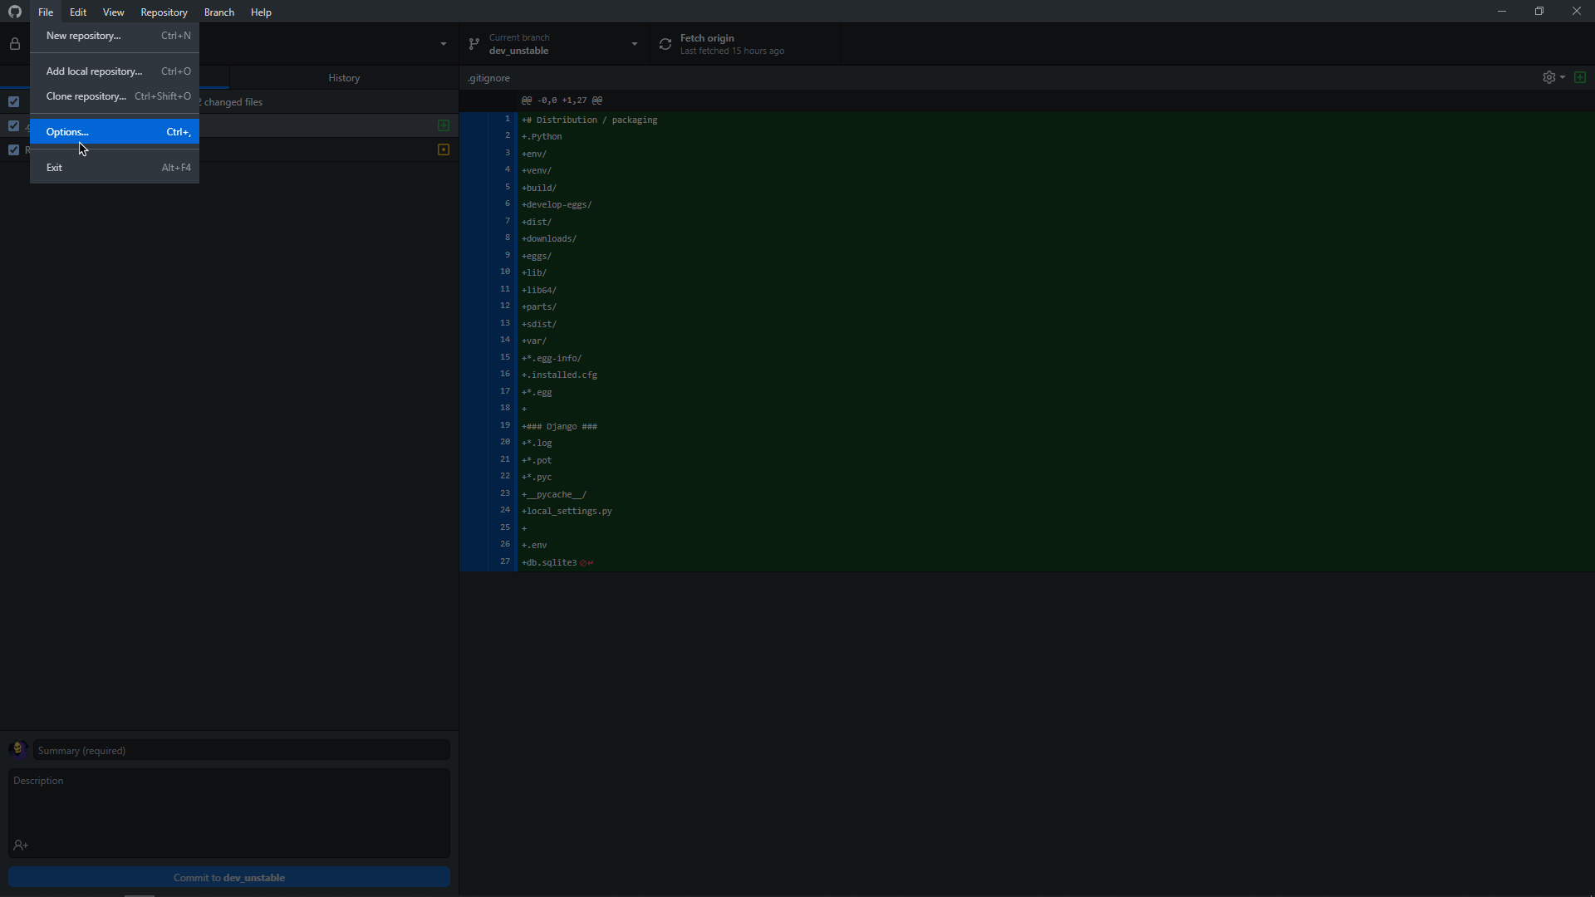The width and height of the screenshot is (1595, 897).
Task: Click Clone repository menu item
Action: (x=86, y=96)
